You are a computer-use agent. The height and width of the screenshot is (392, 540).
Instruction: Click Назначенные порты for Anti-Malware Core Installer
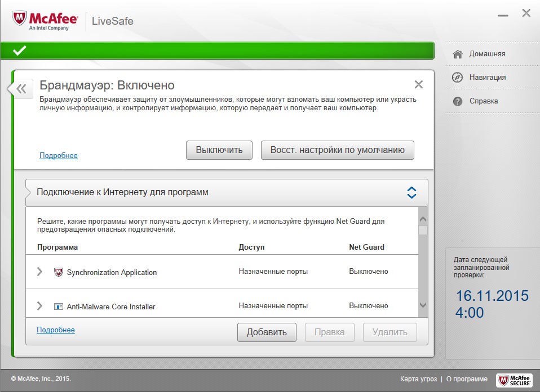273,306
